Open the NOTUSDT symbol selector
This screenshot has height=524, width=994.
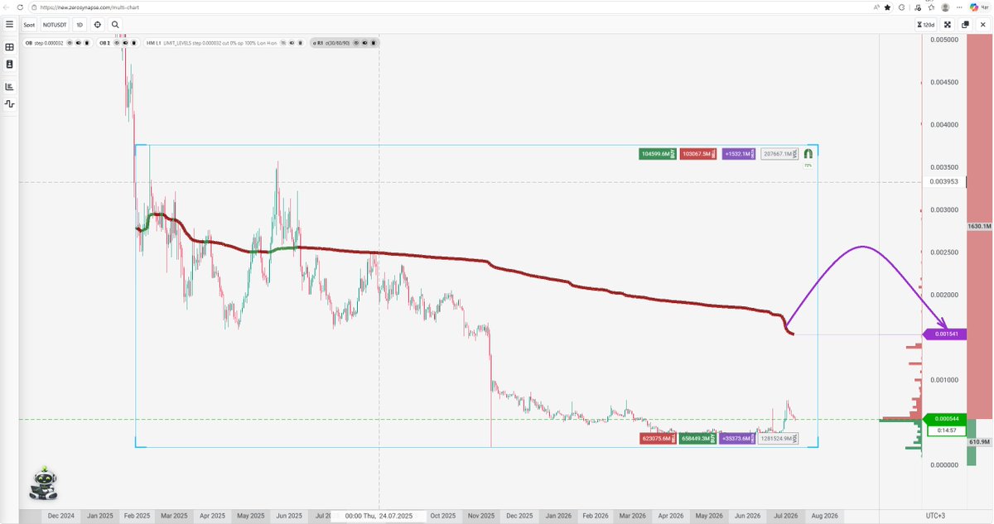pos(55,25)
